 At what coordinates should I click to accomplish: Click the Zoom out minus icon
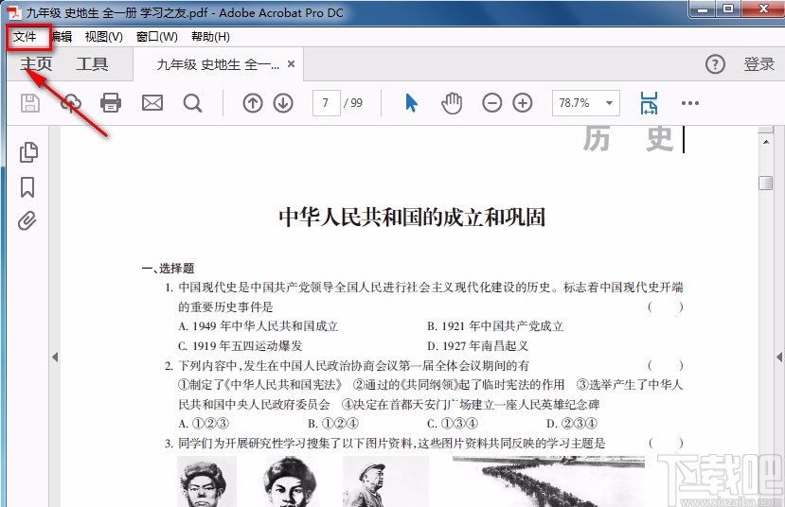pyautogui.click(x=492, y=103)
